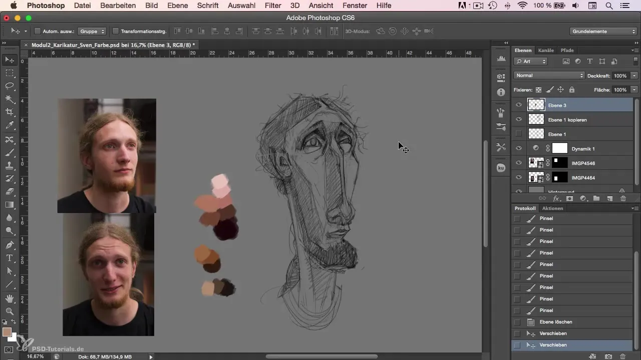The image size is (641, 360).
Task: Select the Zoom tool
Action: coord(10,311)
